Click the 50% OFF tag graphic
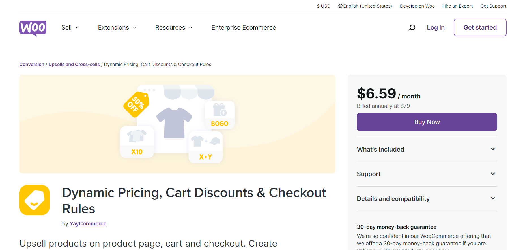This screenshot has width=525, height=250. point(136,104)
